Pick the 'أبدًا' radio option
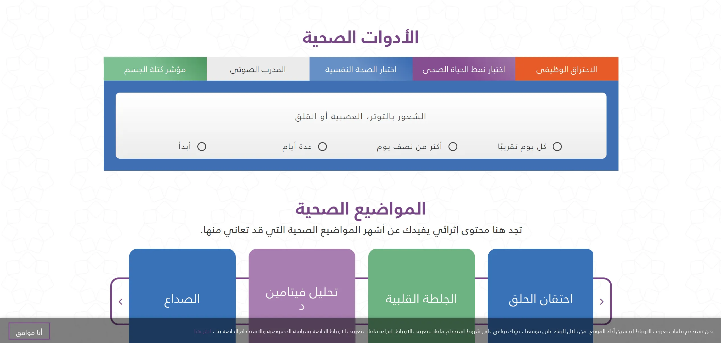The width and height of the screenshot is (721, 343). pyautogui.click(x=202, y=147)
